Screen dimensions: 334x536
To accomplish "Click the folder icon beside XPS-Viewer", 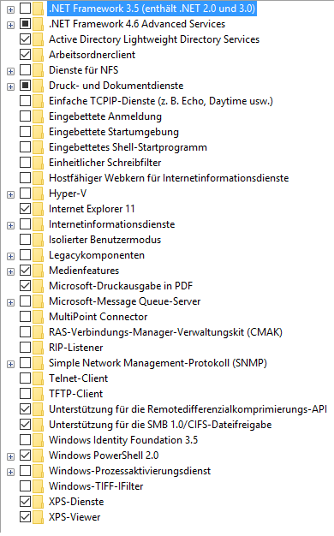I will coord(39,517).
